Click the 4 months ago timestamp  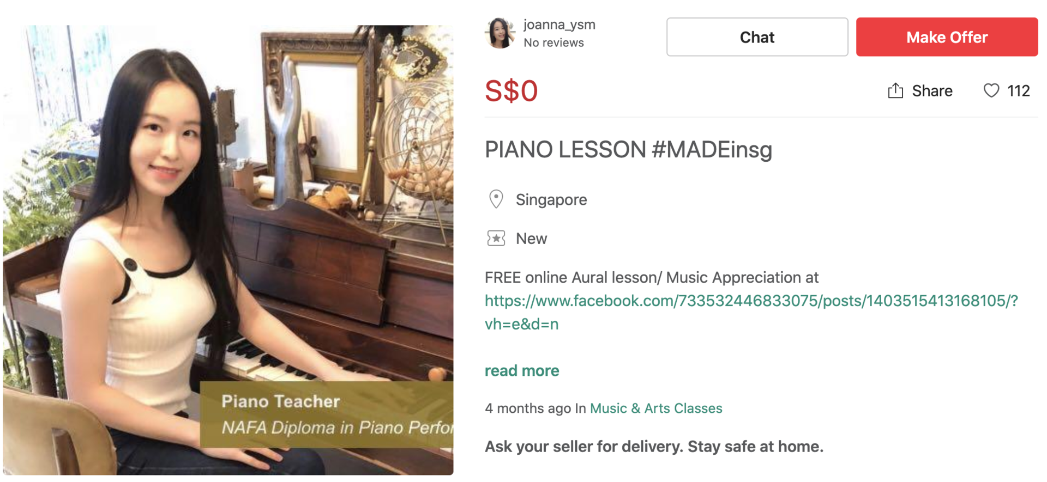528,408
